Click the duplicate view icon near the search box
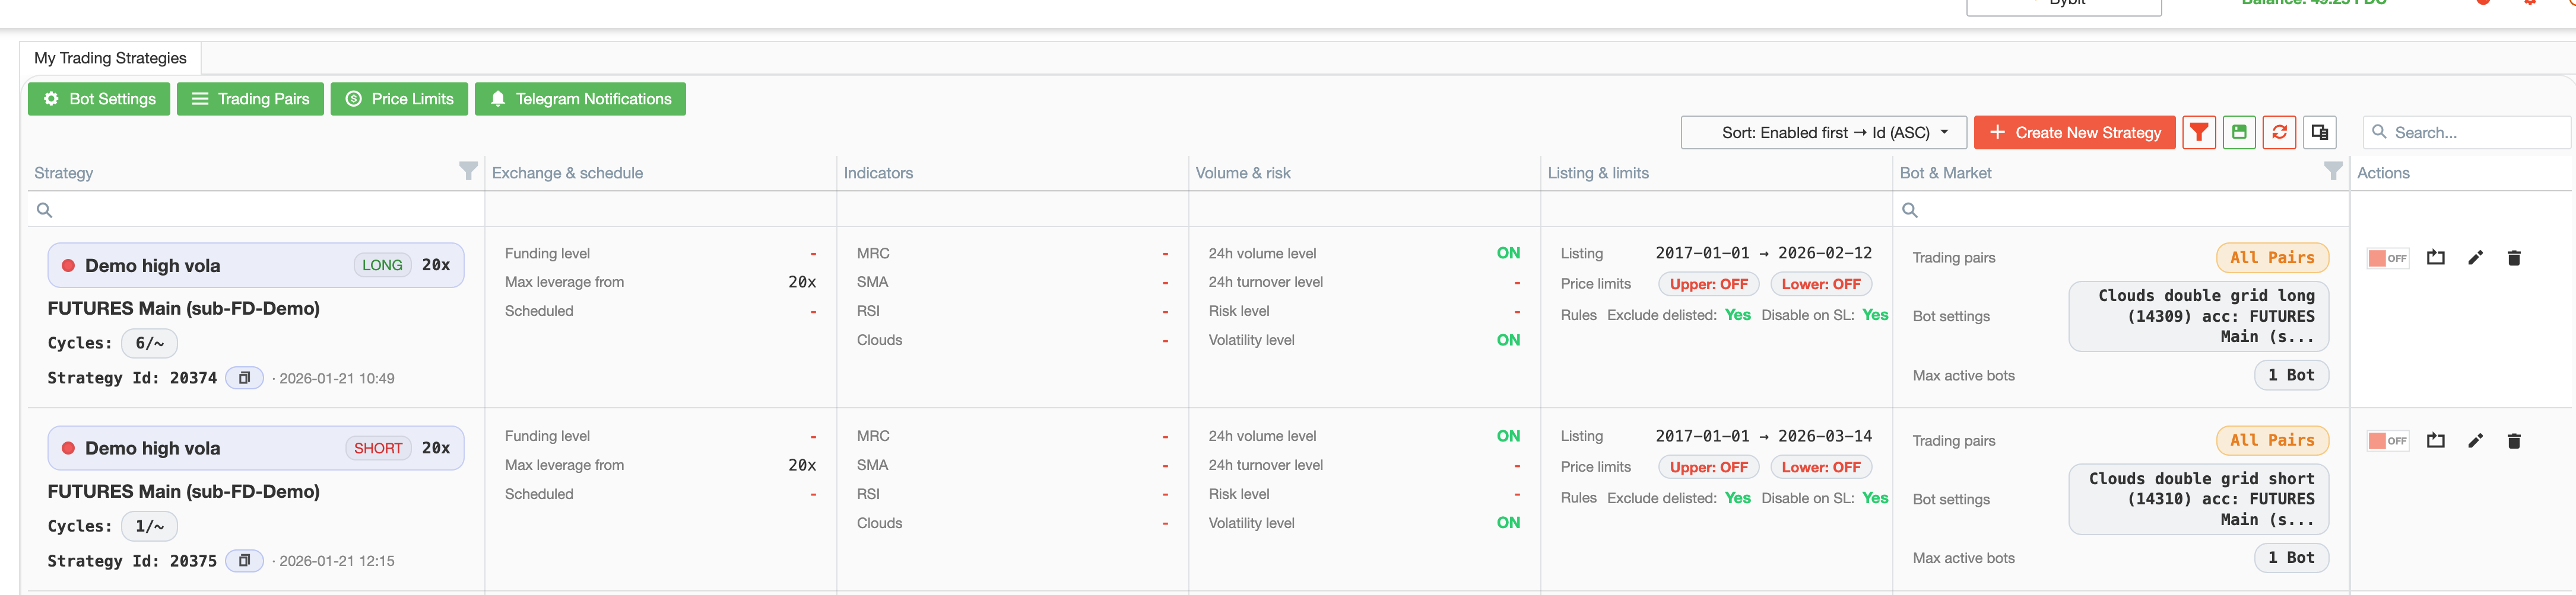Image resolution: width=2576 pixels, height=595 pixels. 2320,132
